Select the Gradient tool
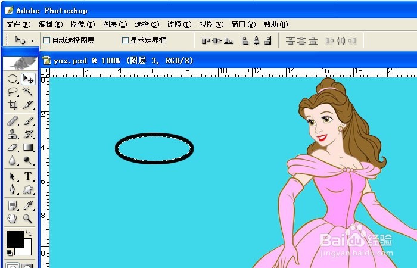Image resolution: width=417 pixels, height=268 pixels. tap(28, 147)
